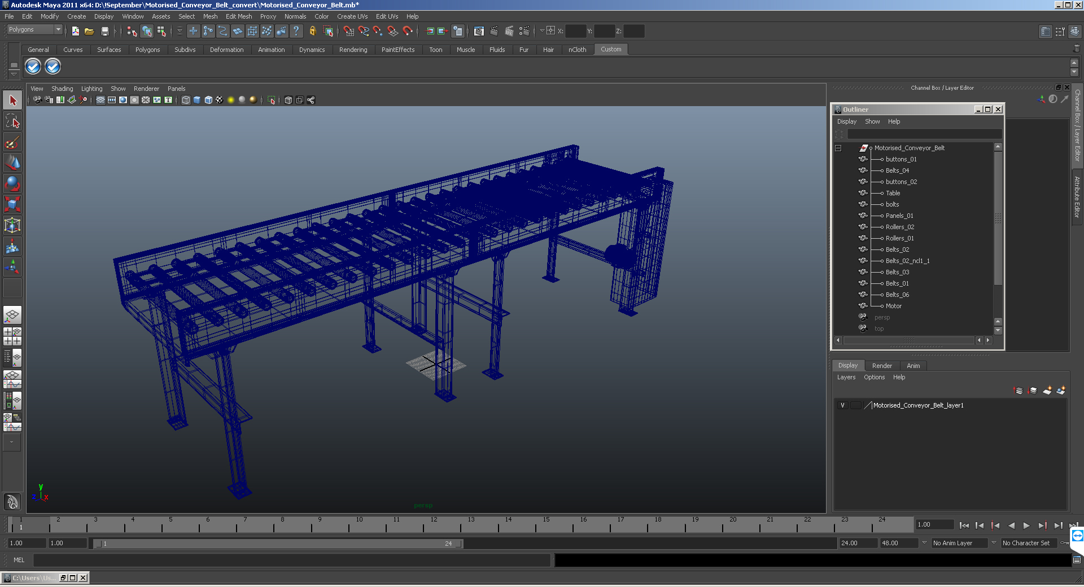Image resolution: width=1084 pixels, height=587 pixels.
Task: Click the lock selection padlock icon
Action: [312, 31]
